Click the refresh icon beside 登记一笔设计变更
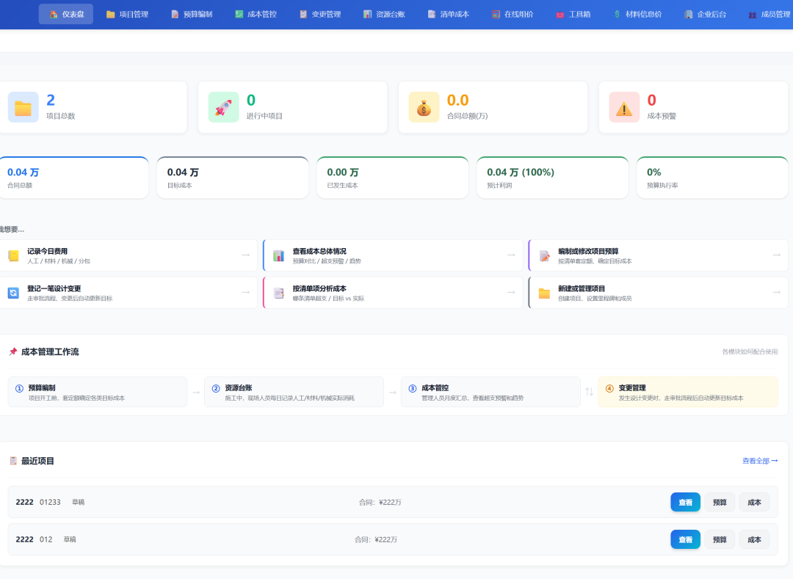Image resolution: width=793 pixels, height=579 pixels. (13, 293)
